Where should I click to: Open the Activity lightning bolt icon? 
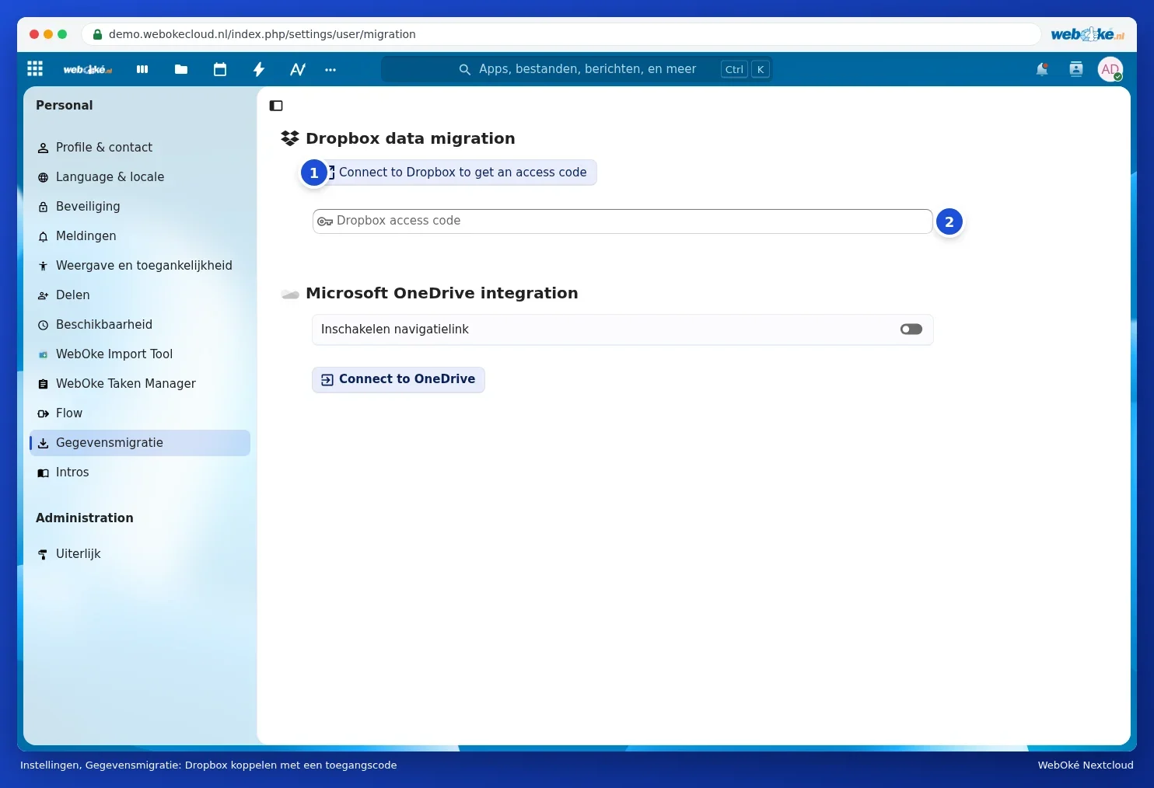click(x=259, y=69)
